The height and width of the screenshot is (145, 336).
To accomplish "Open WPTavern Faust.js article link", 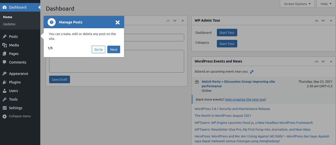I will point(254,123).
